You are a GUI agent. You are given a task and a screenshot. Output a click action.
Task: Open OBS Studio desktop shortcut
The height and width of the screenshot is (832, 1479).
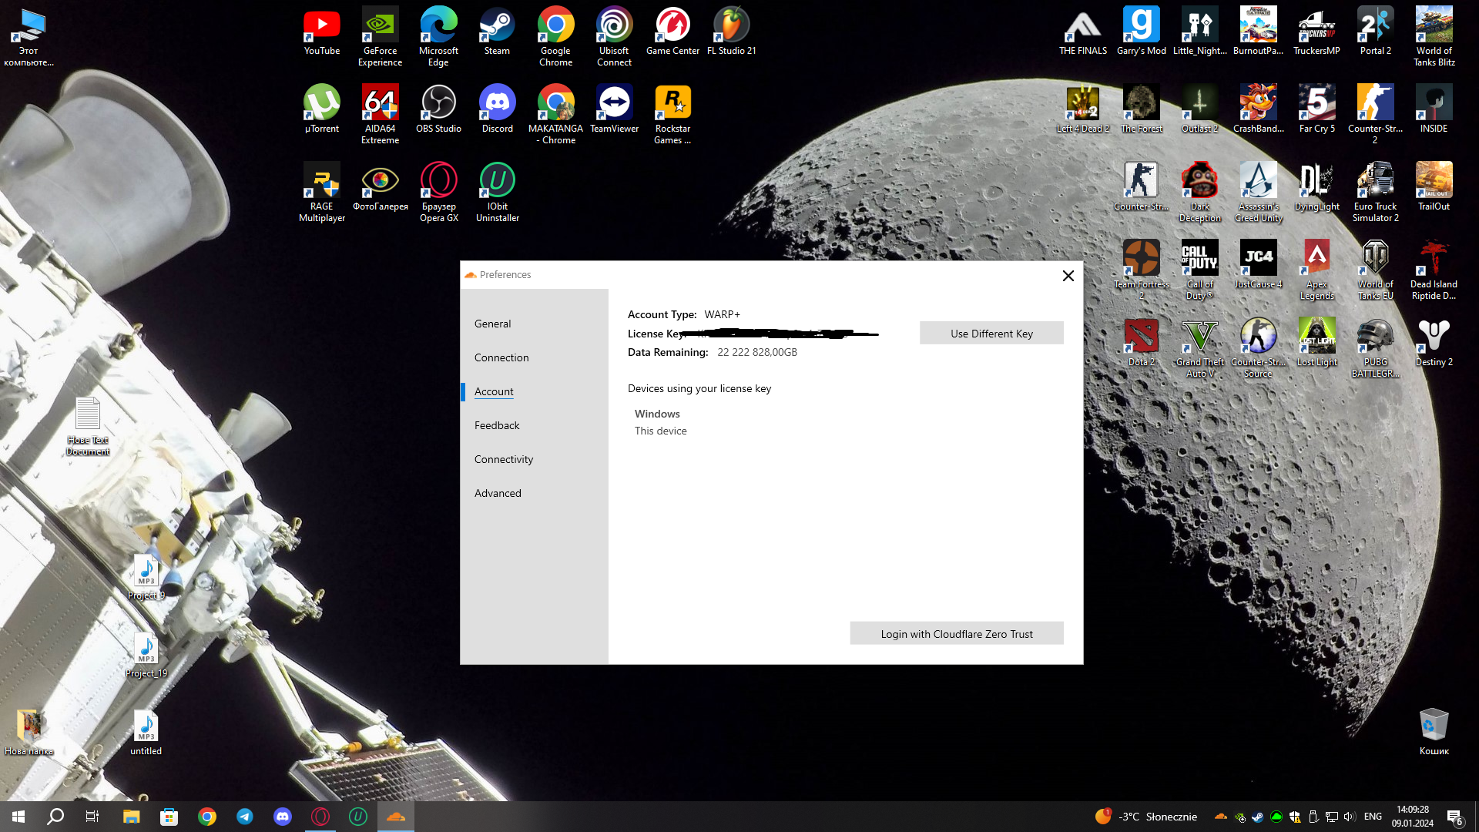(x=438, y=104)
